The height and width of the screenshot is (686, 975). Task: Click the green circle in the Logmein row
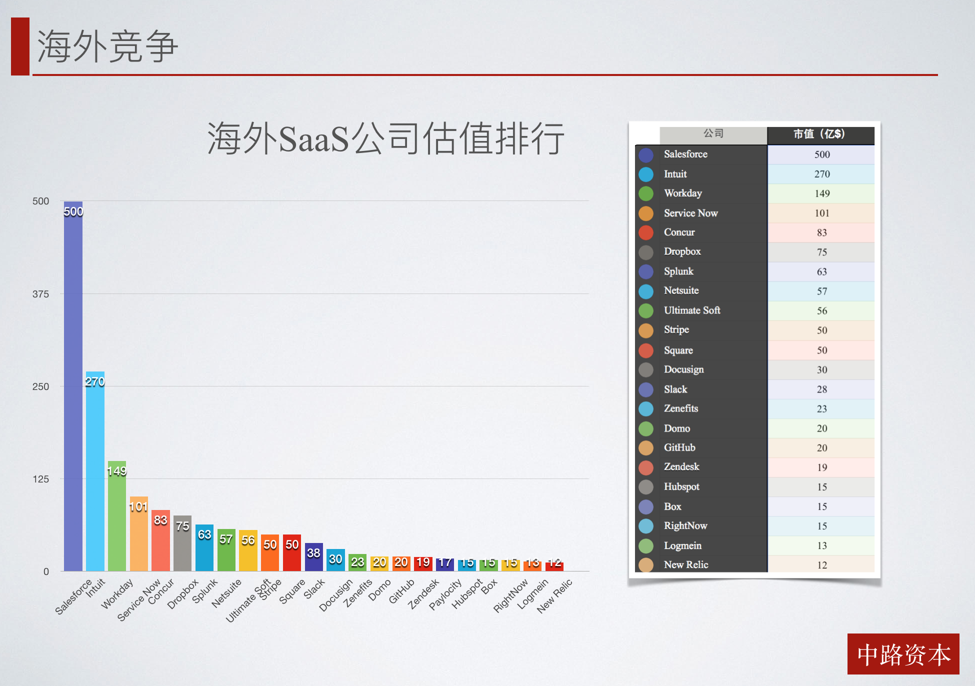[646, 546]
